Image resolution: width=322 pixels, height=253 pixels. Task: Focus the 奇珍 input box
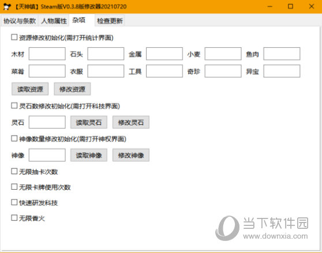223,71
